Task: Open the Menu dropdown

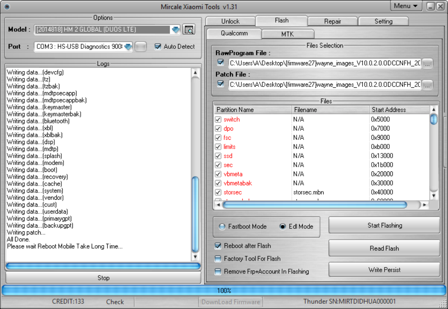Action: coord(406,6)
